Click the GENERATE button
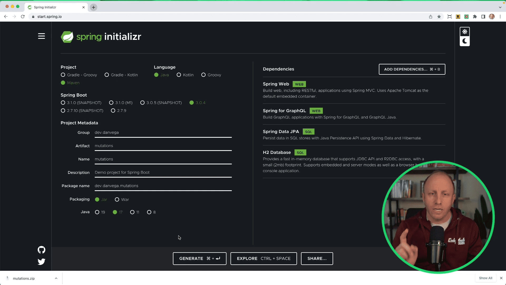 click(x=200, y=258)
